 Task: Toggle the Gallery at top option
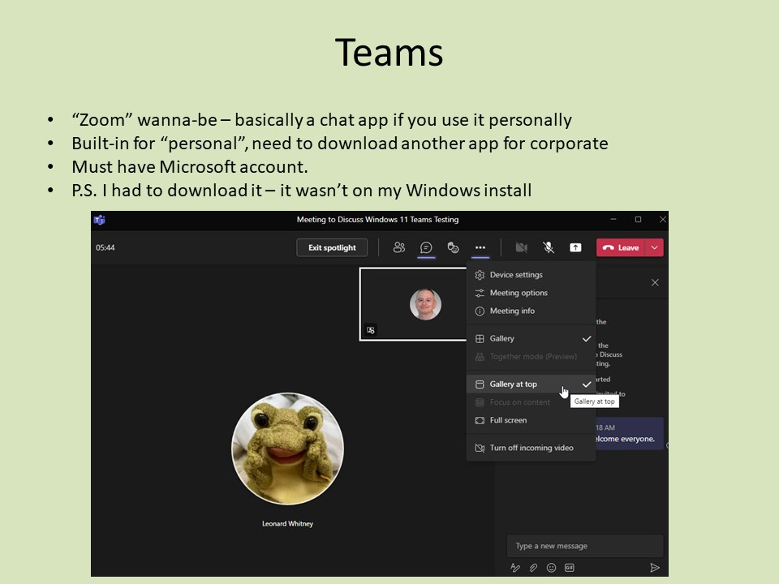click(514, 384)
